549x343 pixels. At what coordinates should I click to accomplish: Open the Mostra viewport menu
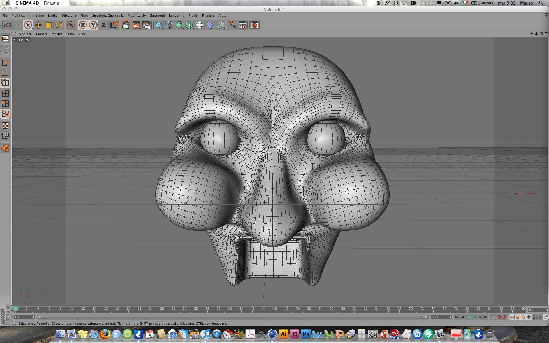(57, 34)
